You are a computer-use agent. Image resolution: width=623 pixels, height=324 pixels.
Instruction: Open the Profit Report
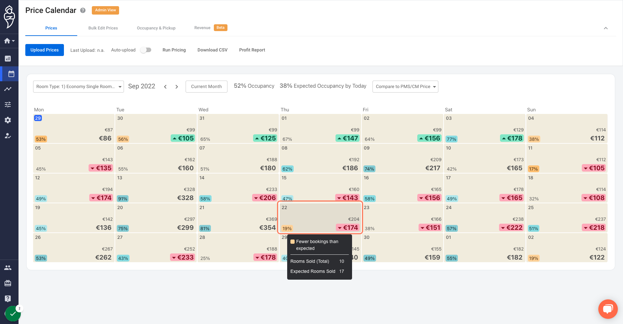pyautogui.click(x=252, y=50)
